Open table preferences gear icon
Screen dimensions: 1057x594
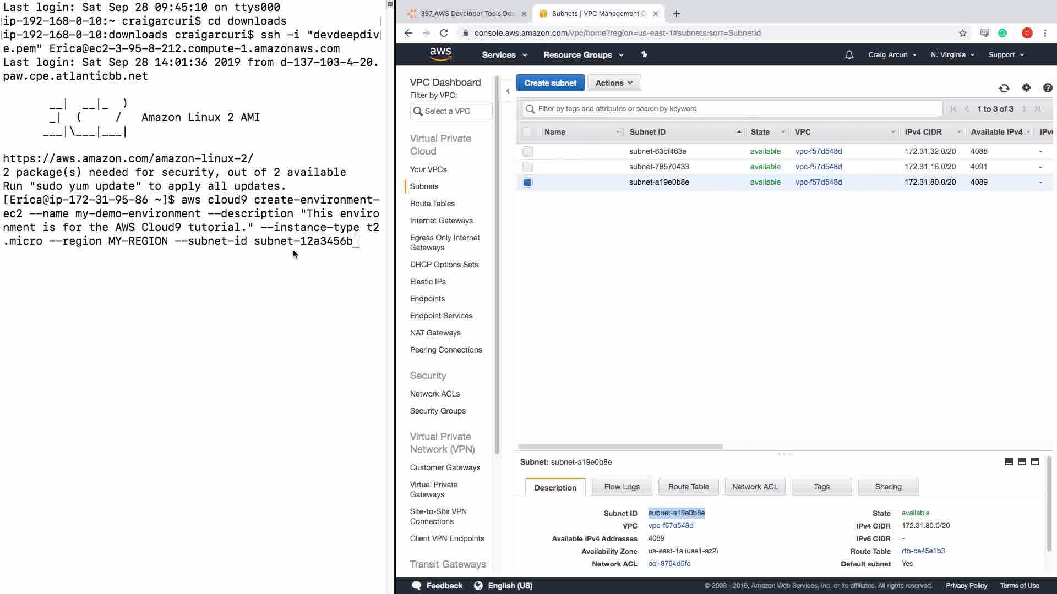(1026, 87)
